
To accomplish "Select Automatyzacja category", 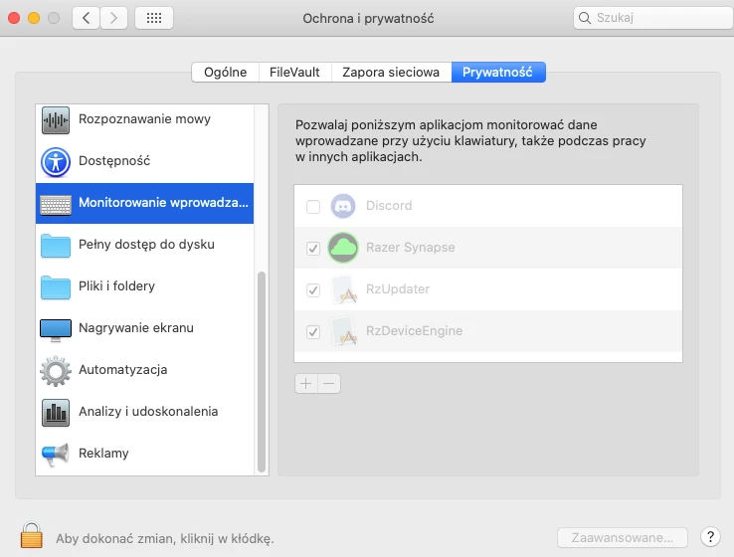I will (x=144, y=370).
